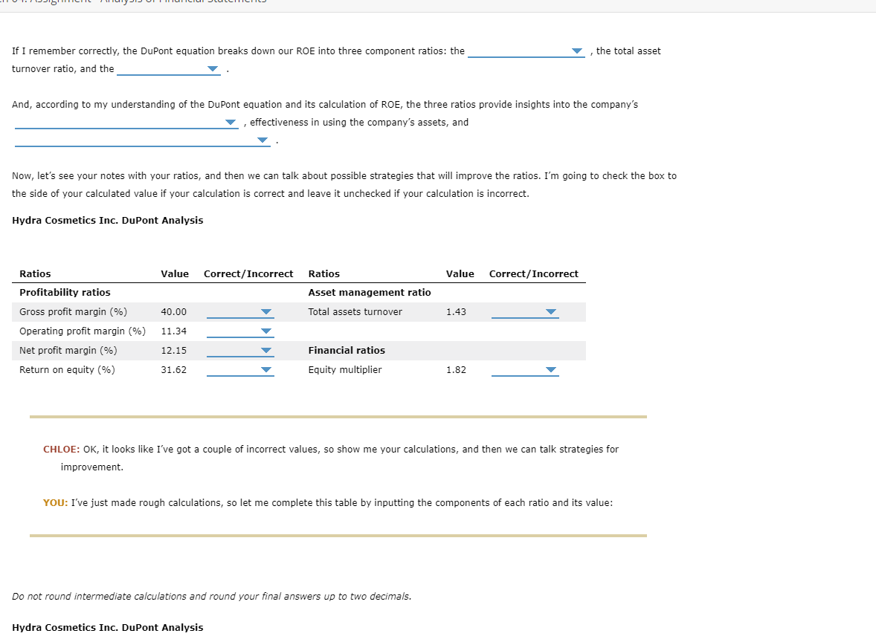Viewport: 876px width, 642px height.
Task: Open the dropdown following 'company's assets, and'
Action: [143, 140]
